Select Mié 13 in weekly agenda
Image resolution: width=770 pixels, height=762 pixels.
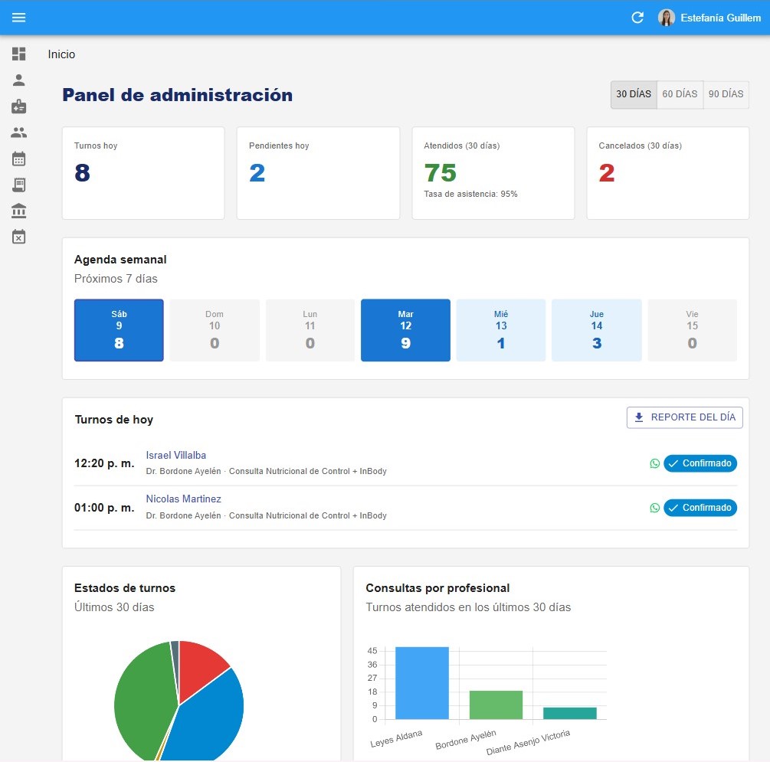501,330
